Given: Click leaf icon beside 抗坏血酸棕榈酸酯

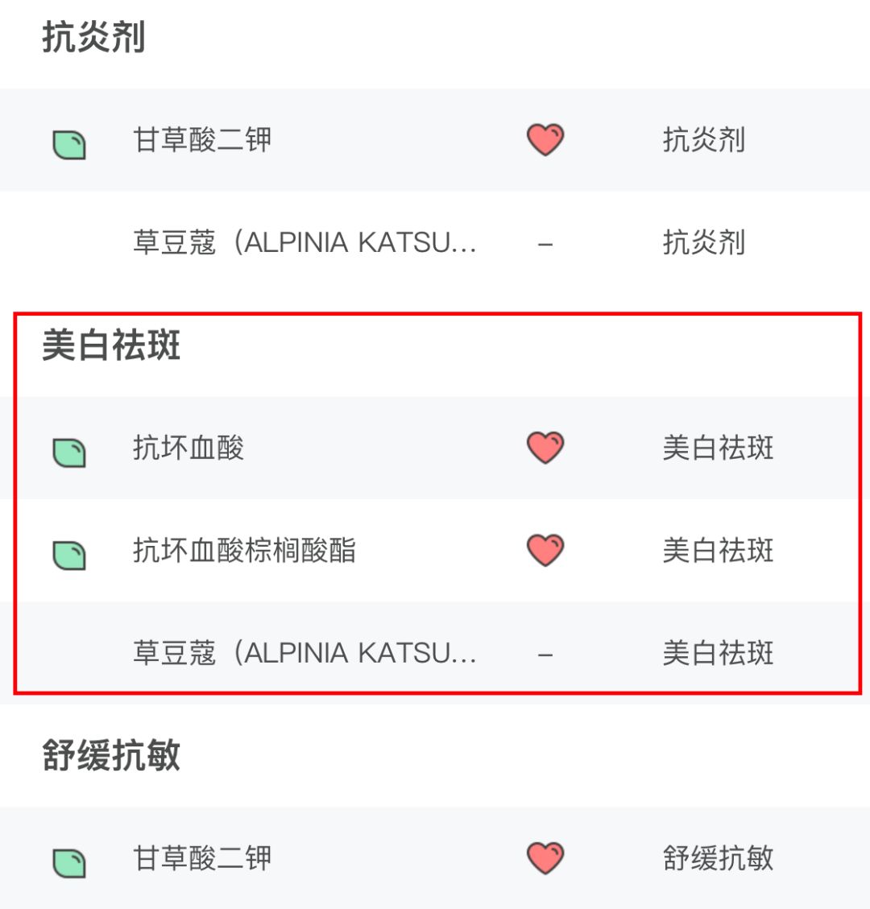Looking at the screenshot, I should coord(69,555).
